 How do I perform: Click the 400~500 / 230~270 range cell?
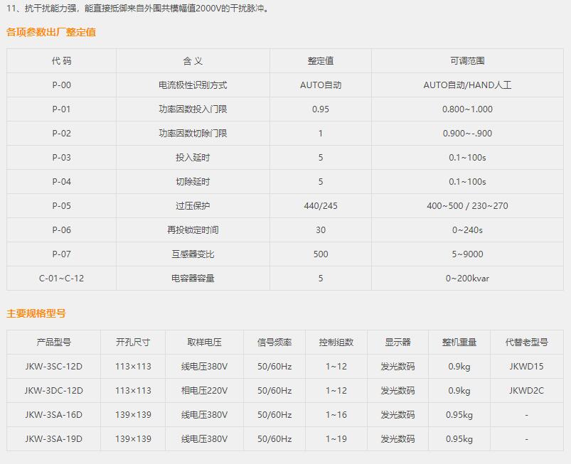(467, 205)
